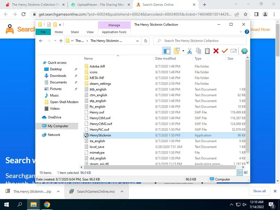Select Downloads in the navigation pane
The image size is (280, 210).
point(58,76)
